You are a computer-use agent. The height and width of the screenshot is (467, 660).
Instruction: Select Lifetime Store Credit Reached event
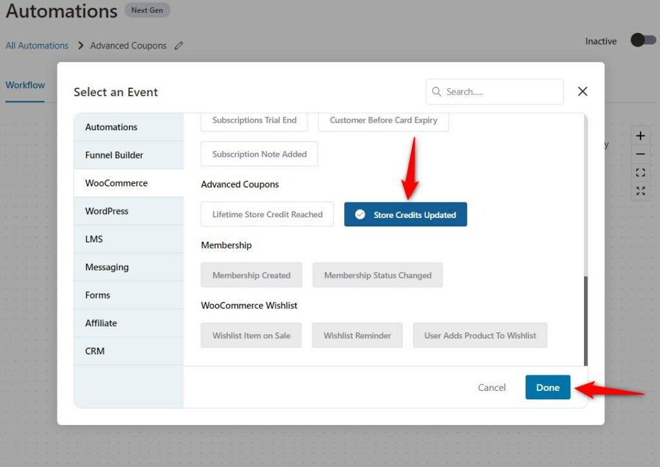pos(267,214)
